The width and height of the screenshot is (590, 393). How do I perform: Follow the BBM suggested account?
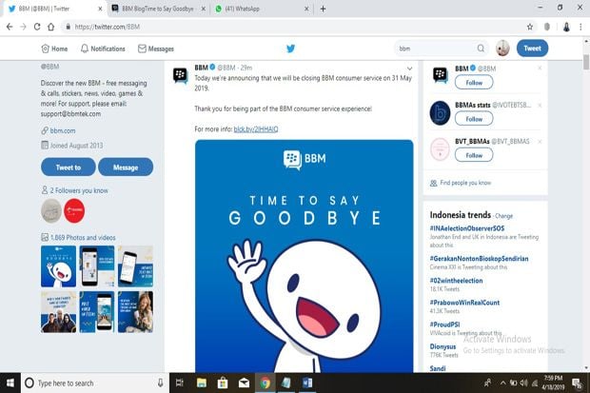coord(474,83)
